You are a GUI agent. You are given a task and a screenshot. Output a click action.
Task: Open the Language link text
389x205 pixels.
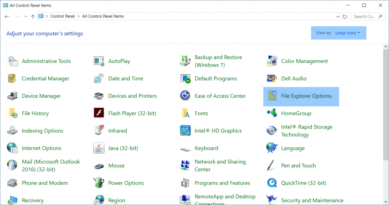click(293, 148)
